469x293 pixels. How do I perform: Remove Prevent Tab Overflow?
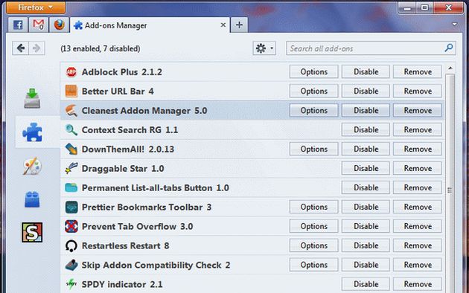point(418,226)
